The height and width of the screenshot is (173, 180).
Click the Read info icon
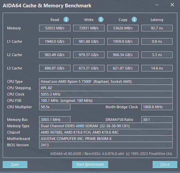point(66,19)
